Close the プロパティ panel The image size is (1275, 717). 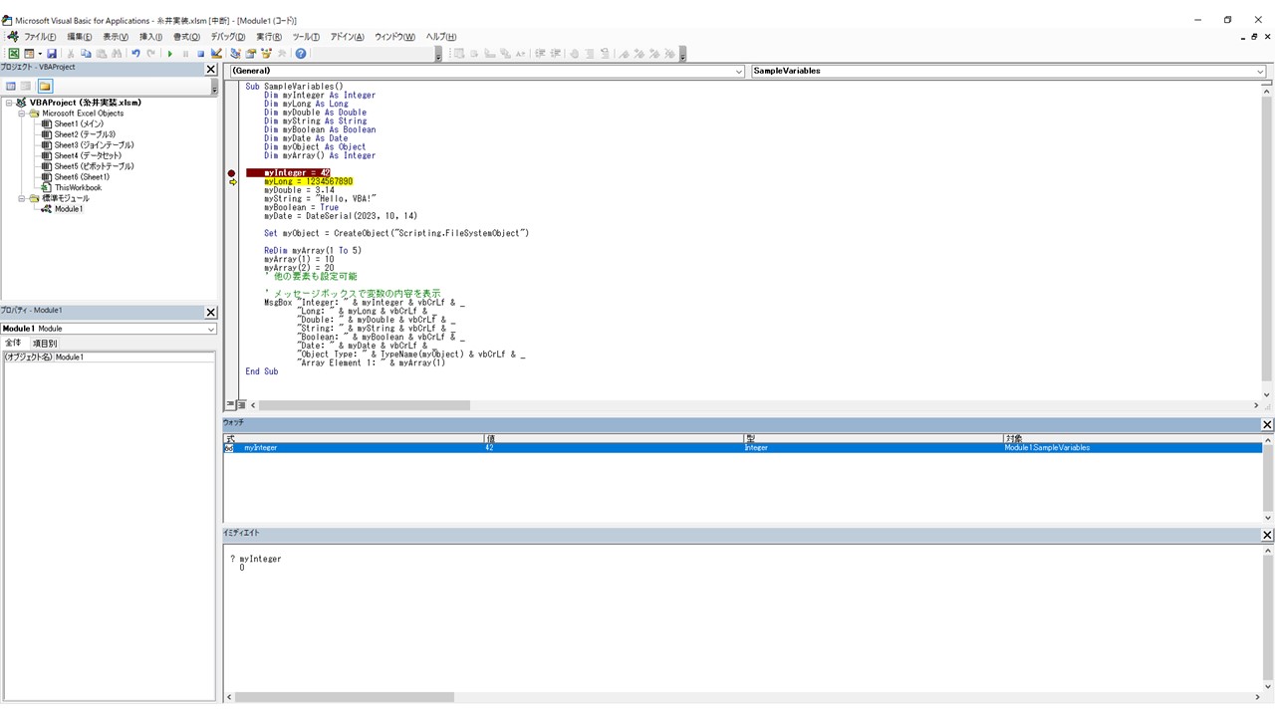point(211,312)
